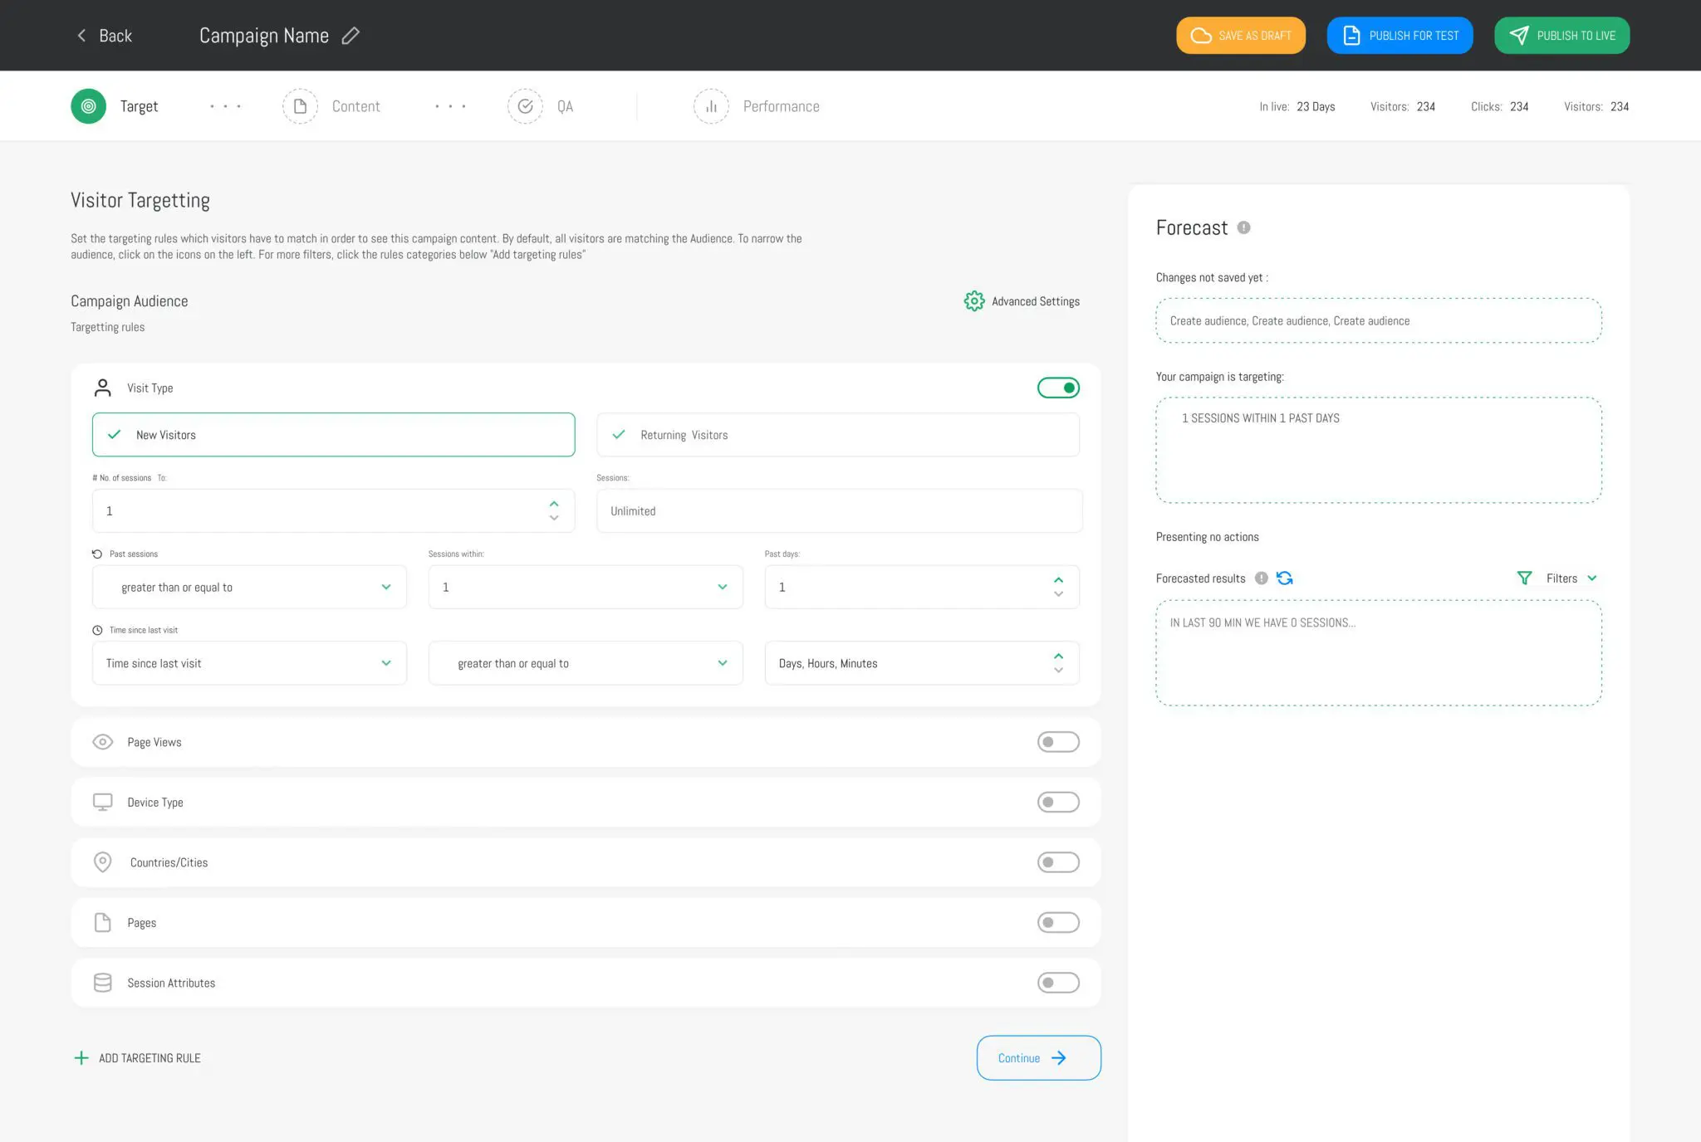Navigate back using the Back link
The height and width of the screenshot is (1142, 1701).
pyautogui.click(x=103, y=36)
